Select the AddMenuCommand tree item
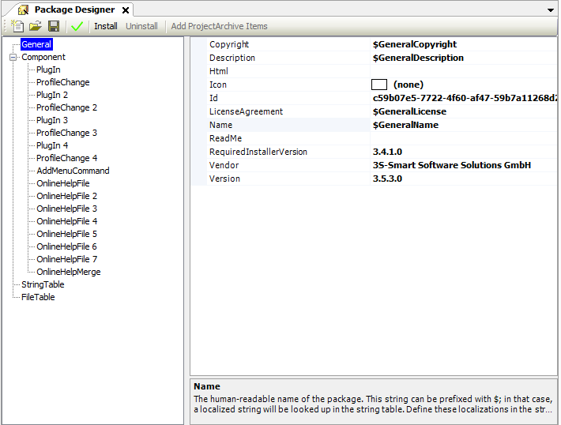This screenshot has width=561, height=425. [73, 171]
